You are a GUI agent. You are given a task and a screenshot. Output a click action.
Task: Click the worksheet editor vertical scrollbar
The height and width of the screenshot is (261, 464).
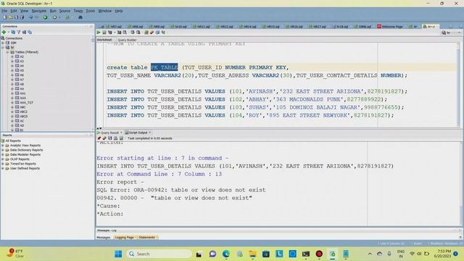pyautogui.click(x=459, y=84)
